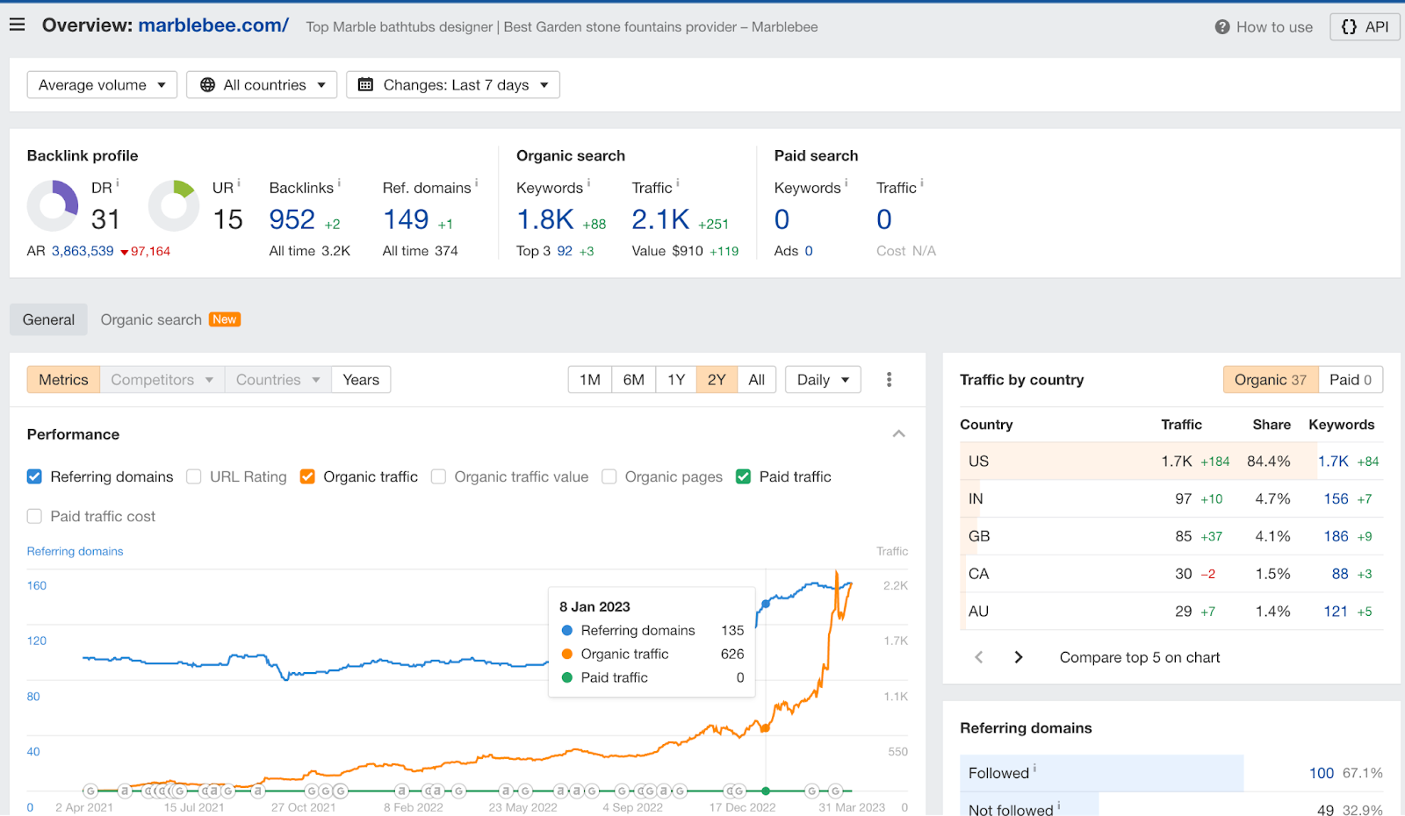Click AR value 3,863,539
The image size is (1405, 816).
pyautogui.click(x=83, y=251)
